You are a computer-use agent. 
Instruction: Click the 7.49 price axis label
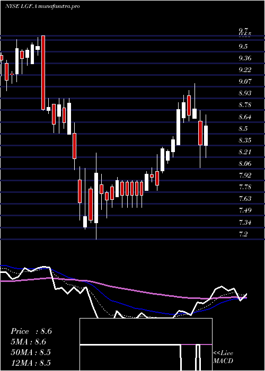[x=245, y=210]
